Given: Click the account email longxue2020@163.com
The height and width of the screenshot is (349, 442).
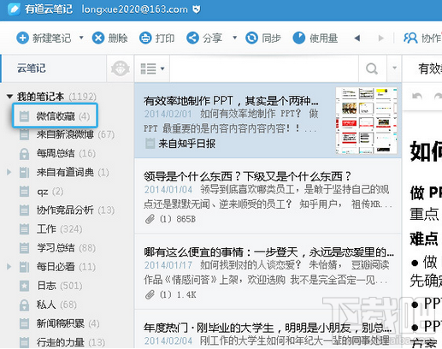Looking at the screenshot, I should click(135, 9).
